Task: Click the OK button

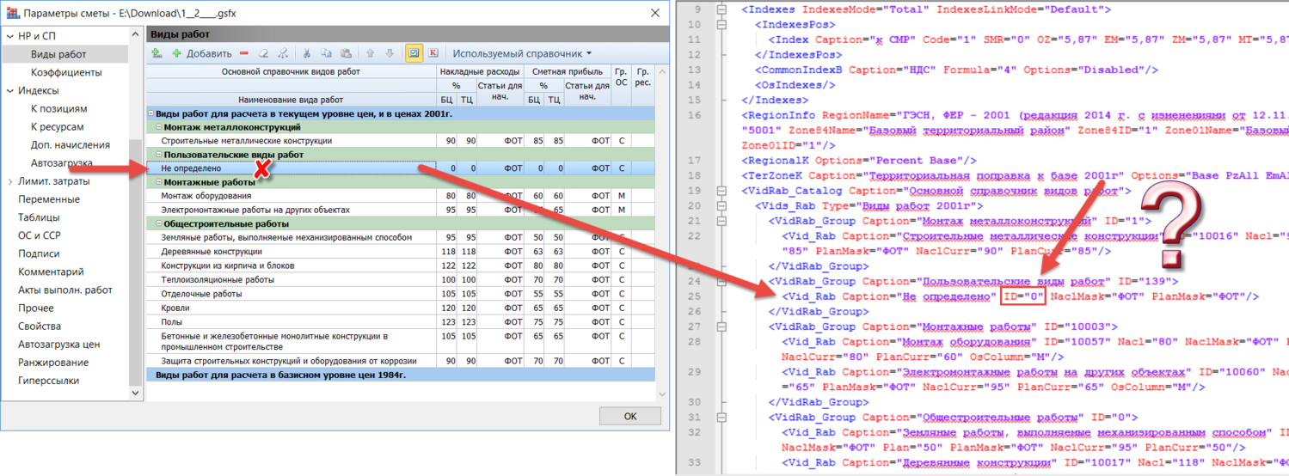Action: tap(629, 416)
